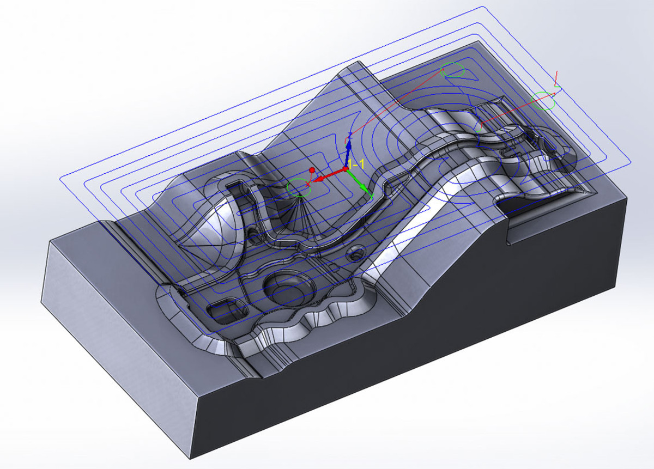Screen dimensions: 654x469
Task: Select the large circular pocket on the mold
Action: (288, 287)
